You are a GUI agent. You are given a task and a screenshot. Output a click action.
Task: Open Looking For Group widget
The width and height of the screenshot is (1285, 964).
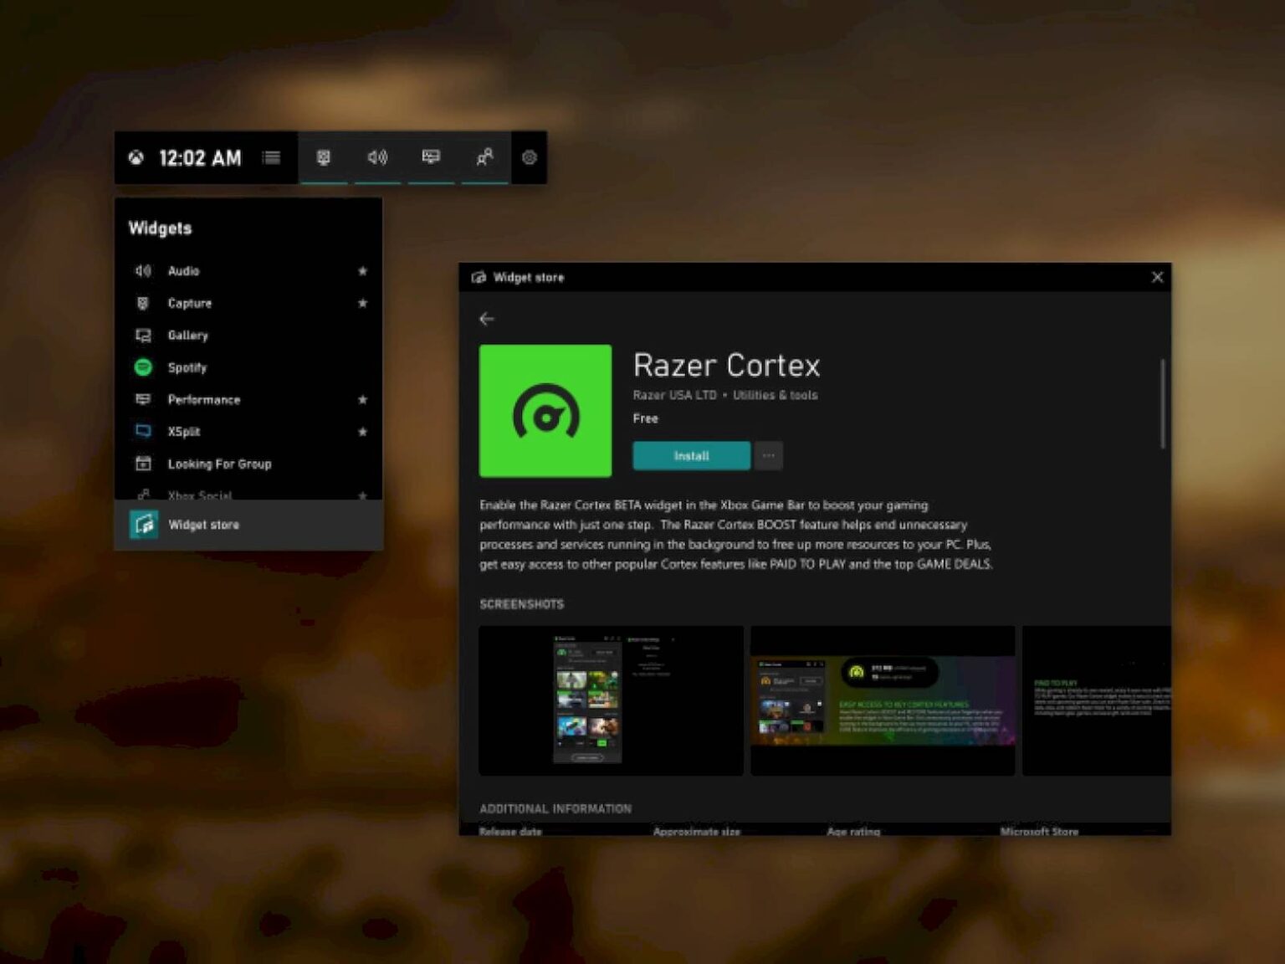pos(248,464)
